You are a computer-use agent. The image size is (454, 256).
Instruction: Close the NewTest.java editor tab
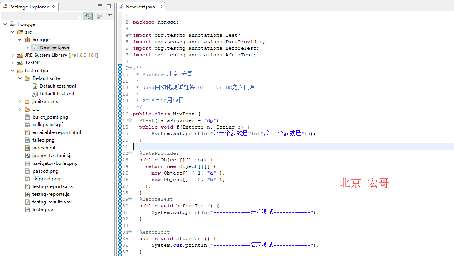pyautogui.click(x=160, y=7)
